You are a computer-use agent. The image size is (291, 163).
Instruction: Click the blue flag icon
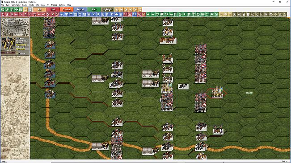pos(107,14)
